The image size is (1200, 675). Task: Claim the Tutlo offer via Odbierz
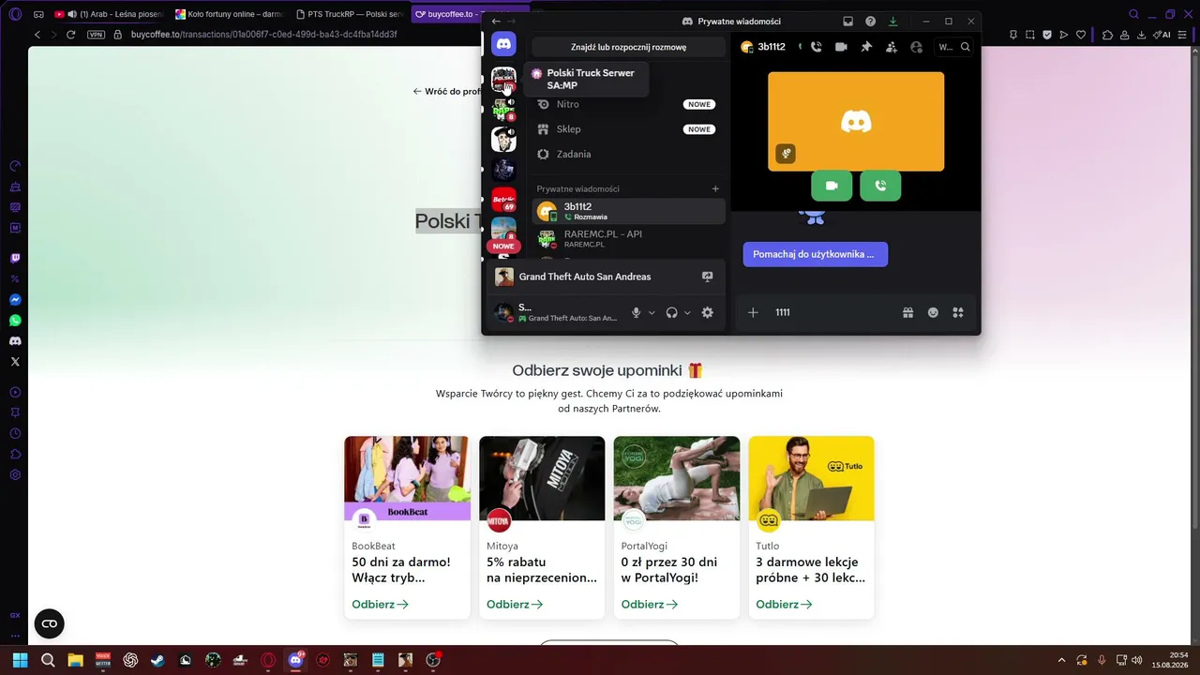[784, 605]
